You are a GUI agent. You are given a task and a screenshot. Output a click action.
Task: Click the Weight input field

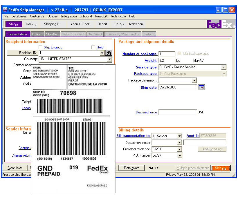(167, 61)
